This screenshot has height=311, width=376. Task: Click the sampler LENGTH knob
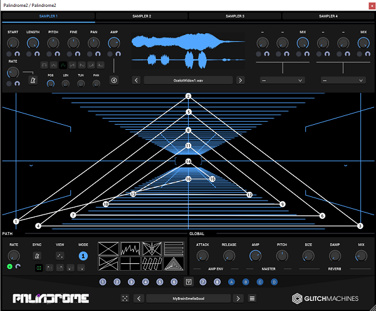point(33,43)
